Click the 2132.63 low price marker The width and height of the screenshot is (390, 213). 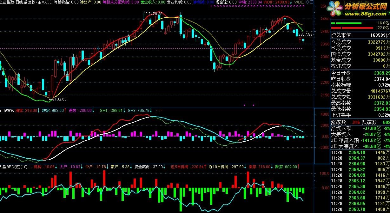click(x=59, y=99)
